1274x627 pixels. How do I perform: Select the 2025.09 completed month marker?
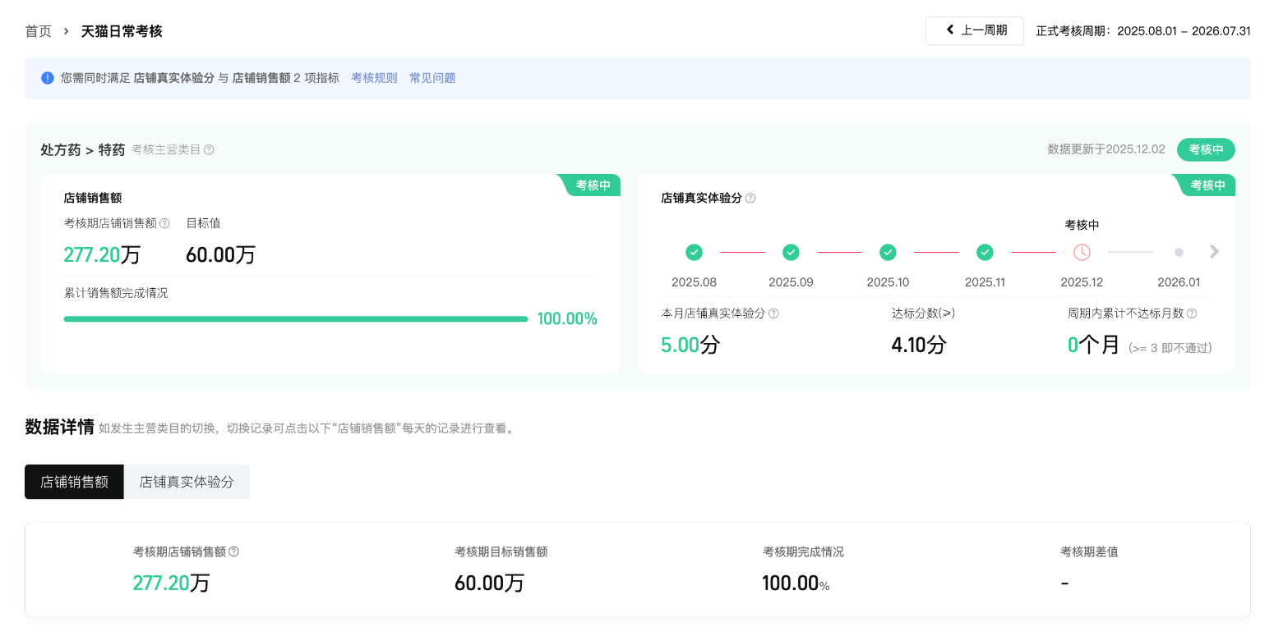point(791,252)
